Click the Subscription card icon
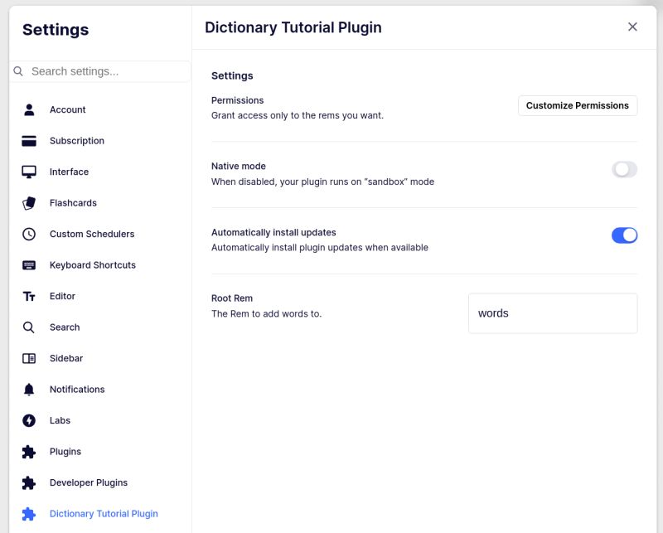 [x=30, y=141]
